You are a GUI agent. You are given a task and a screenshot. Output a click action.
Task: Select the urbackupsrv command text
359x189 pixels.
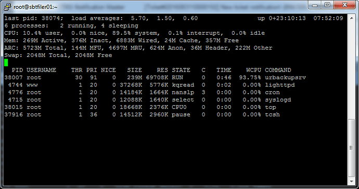click(285, 78)
